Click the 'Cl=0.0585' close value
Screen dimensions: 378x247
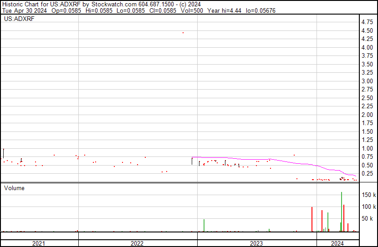pos(163,10)
